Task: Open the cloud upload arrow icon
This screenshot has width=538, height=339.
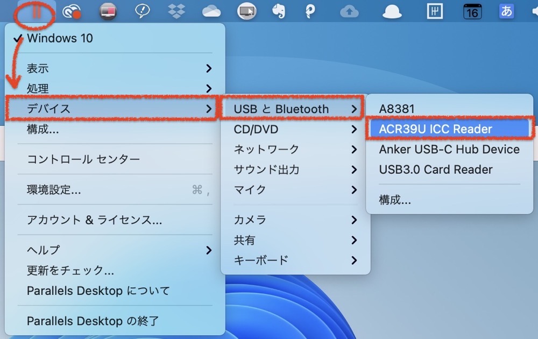Action: click(x=349, y=12)
